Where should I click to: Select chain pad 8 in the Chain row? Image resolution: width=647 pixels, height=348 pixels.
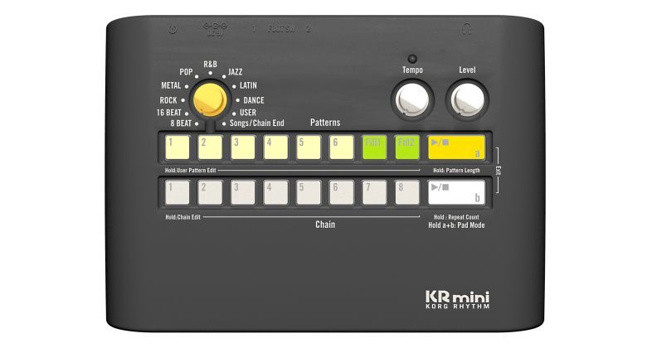click(407, 192)
